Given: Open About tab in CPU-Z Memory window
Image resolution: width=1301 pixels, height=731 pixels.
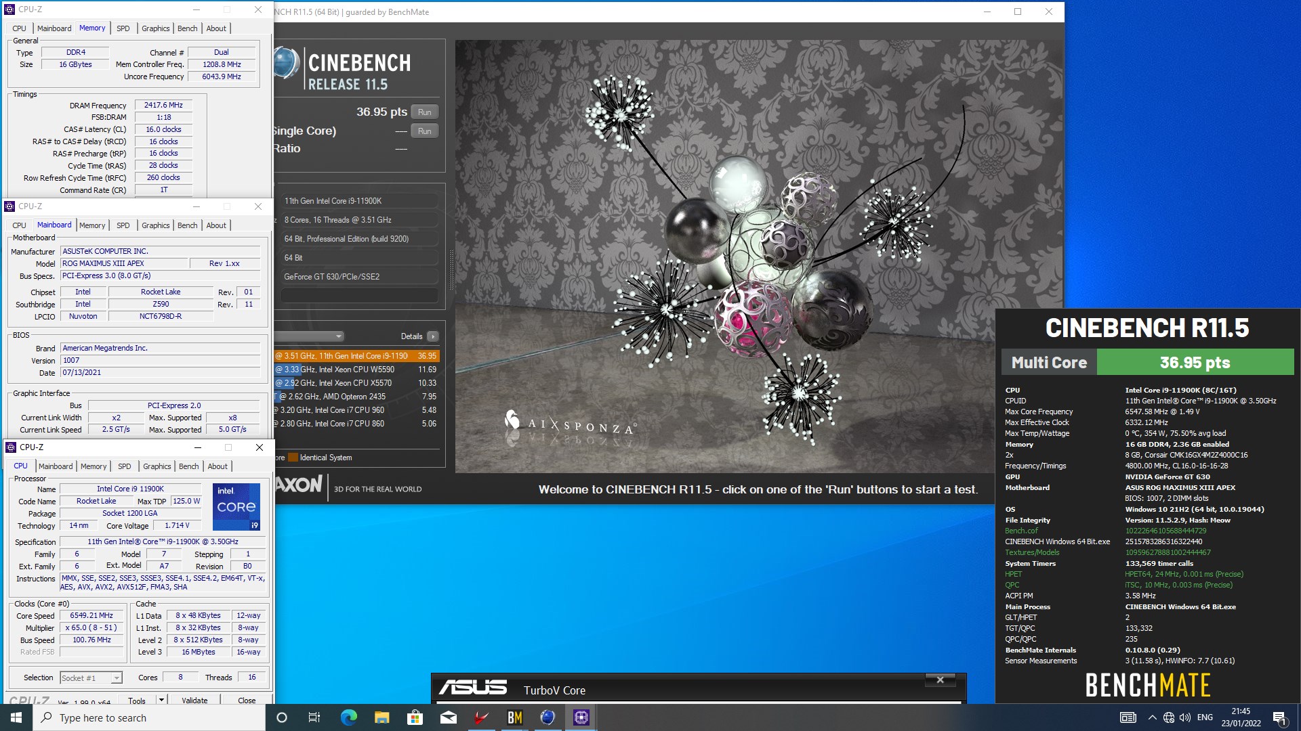Looking at the screenshot, I should click(x=216, y=28).
